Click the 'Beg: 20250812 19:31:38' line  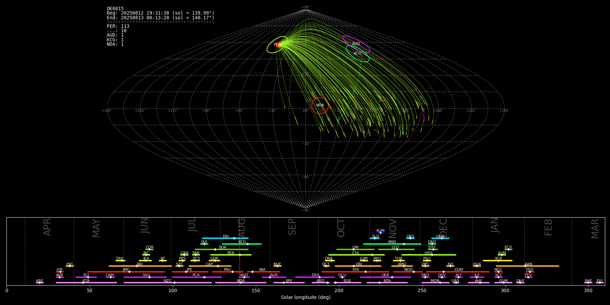[161, 13]
